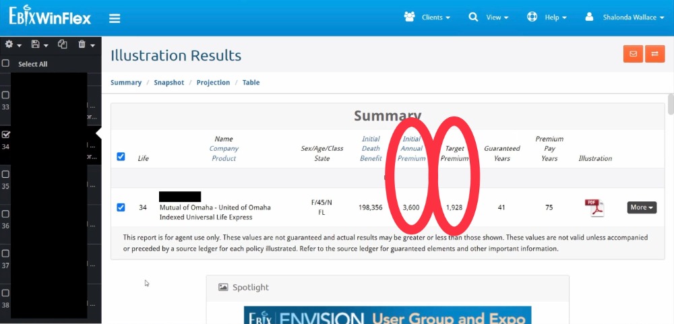Image resolution: width=674 pixels, height=324 pixels.
Task: Sort by Initial Annual Premium header
Action: coord(411,149)
